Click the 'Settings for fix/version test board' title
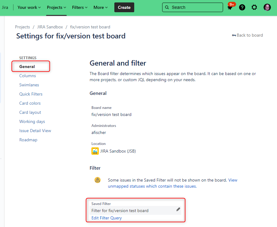This screenshot has width=277, height=227. [x=71, y=36]
